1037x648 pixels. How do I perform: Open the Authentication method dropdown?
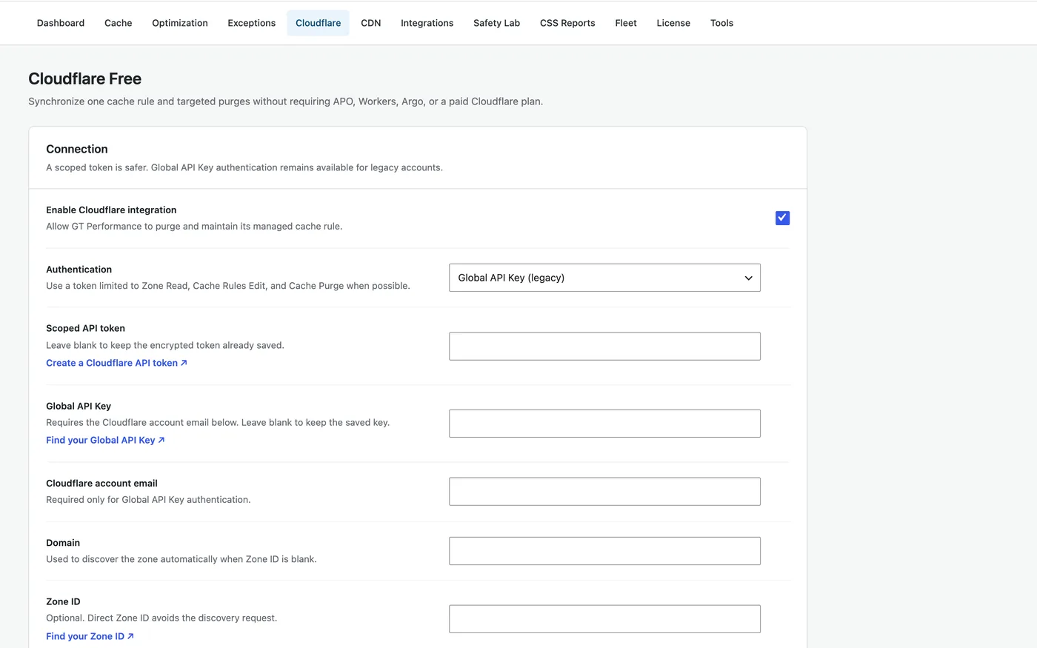pos(604,278)
